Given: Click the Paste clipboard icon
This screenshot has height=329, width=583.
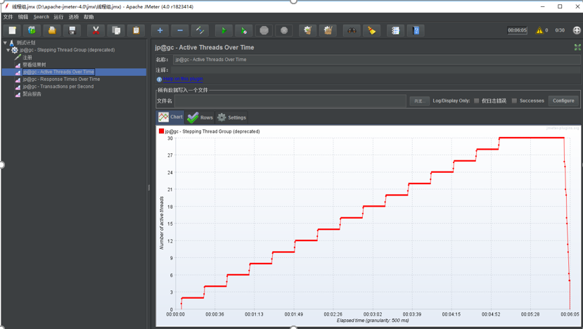Looking at the screenshot, I should tap(136, 30).
